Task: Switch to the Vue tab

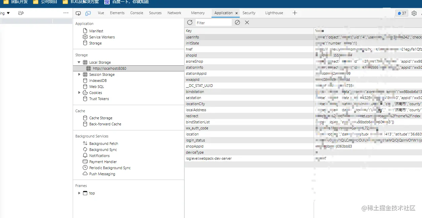Action: (x=101, y=13)
